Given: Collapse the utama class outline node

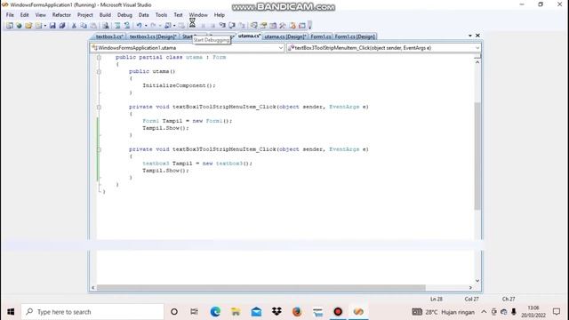Looking at the screenshot, I should (x=99, y=57).
